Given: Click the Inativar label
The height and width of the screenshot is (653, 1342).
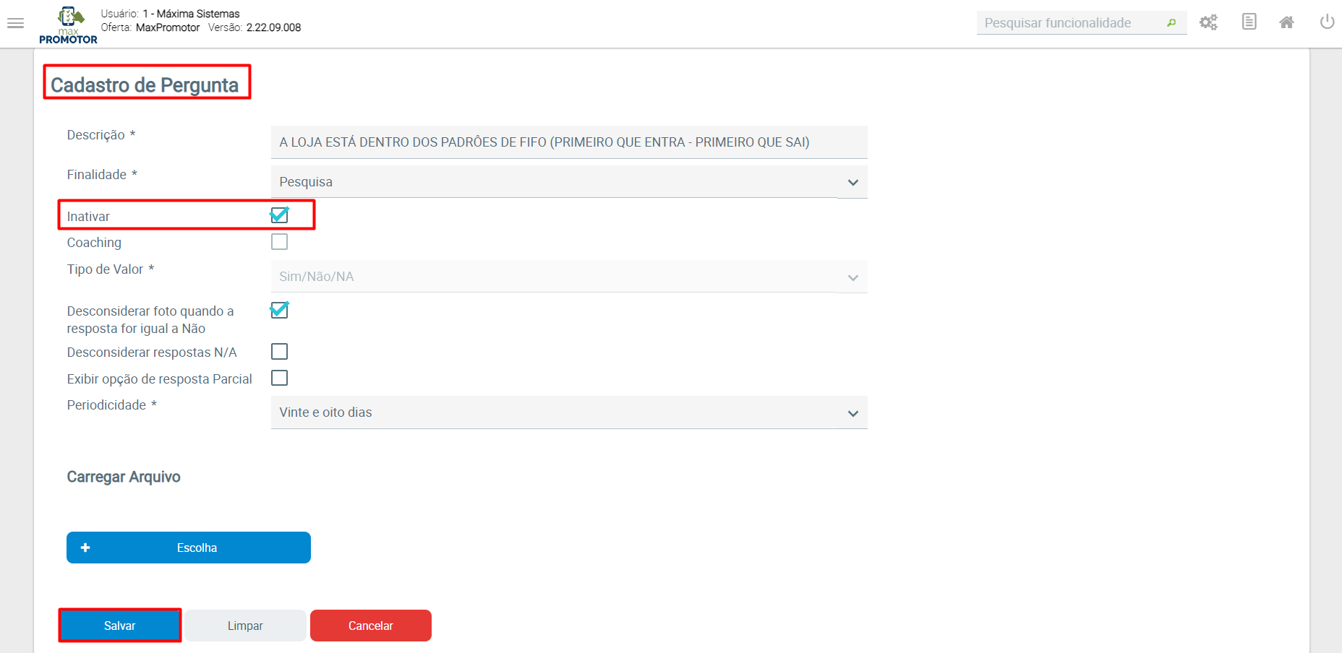Looking at the screenshot, I should click(x=88, y=217).
